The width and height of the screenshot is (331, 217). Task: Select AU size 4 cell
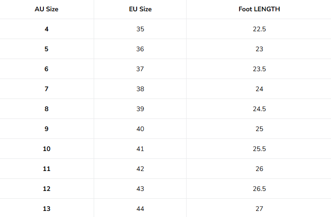click(x=46, y=29)
